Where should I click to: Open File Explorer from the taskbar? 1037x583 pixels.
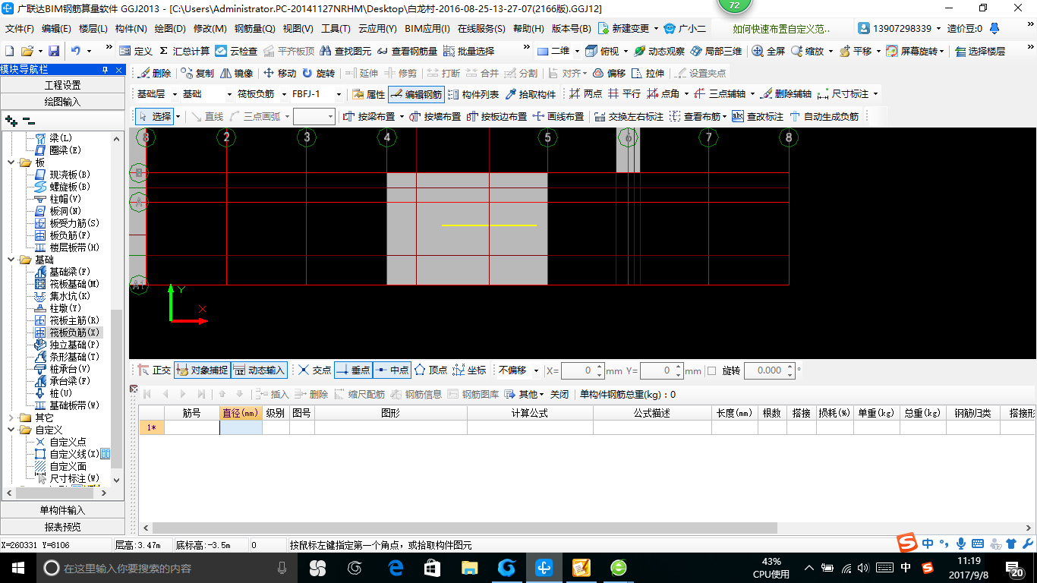tap(470, 567)
